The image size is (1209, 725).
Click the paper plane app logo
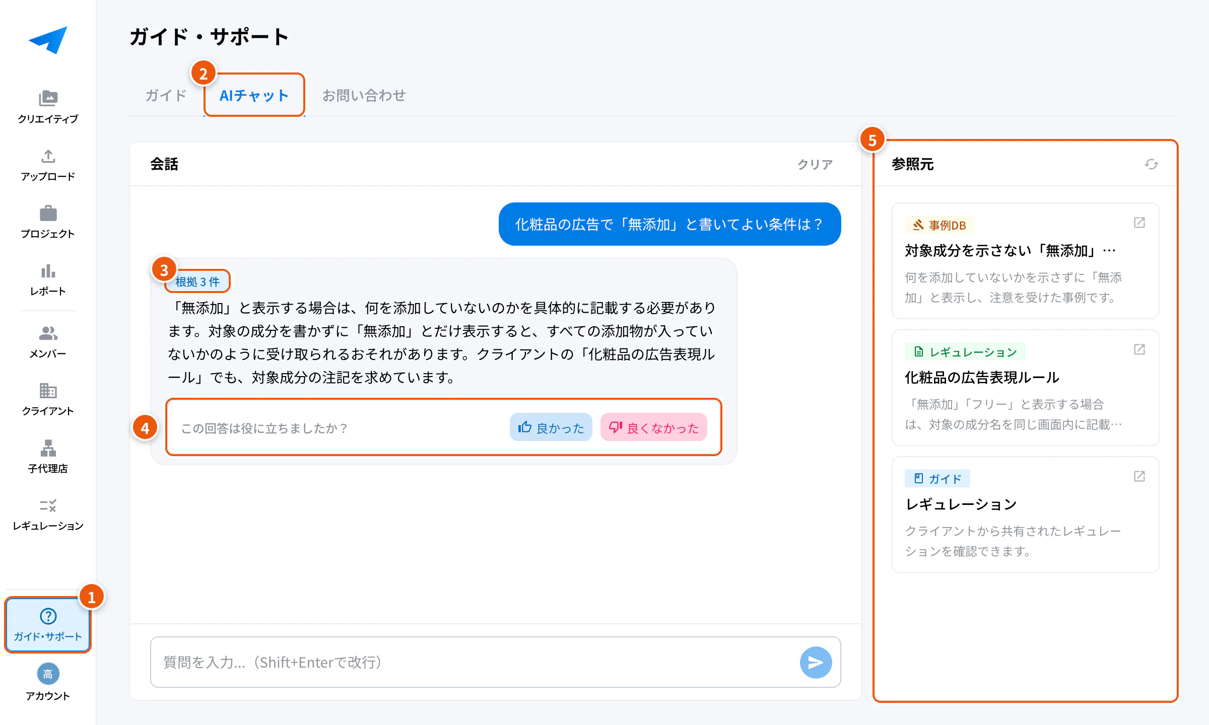[x=48, y=40]
